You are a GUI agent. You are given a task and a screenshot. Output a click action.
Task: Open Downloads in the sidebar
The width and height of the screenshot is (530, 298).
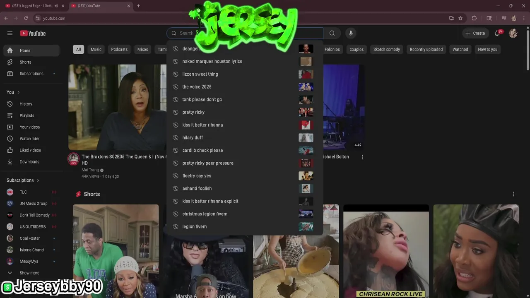tap(32, 162)
